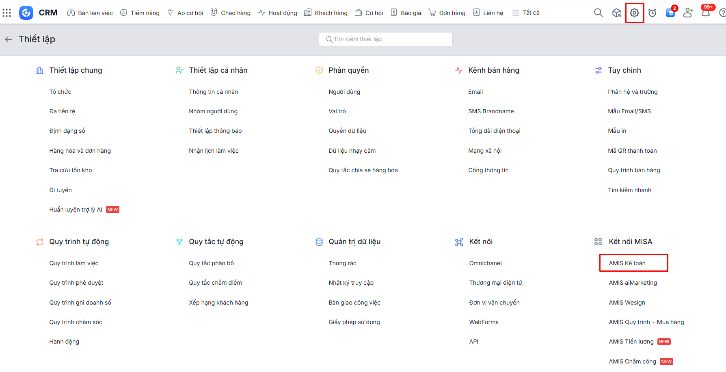This screenshot has width=726, height=372.
Task: Open the alarm clock reminders icon
Action: pos(652,13)
